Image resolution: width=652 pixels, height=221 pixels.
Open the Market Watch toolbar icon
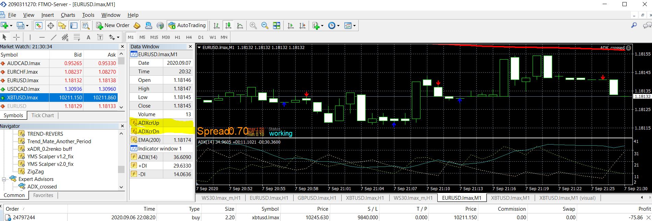coord(39,25)
